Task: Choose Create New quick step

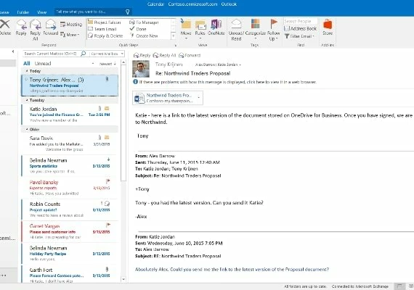Action: (144, 36)
